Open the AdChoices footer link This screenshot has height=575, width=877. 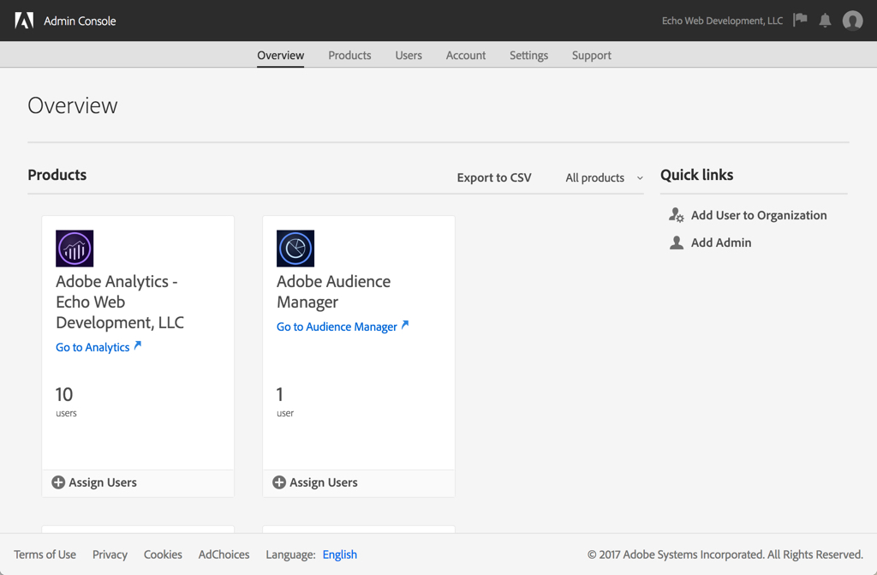pos(224,554)
